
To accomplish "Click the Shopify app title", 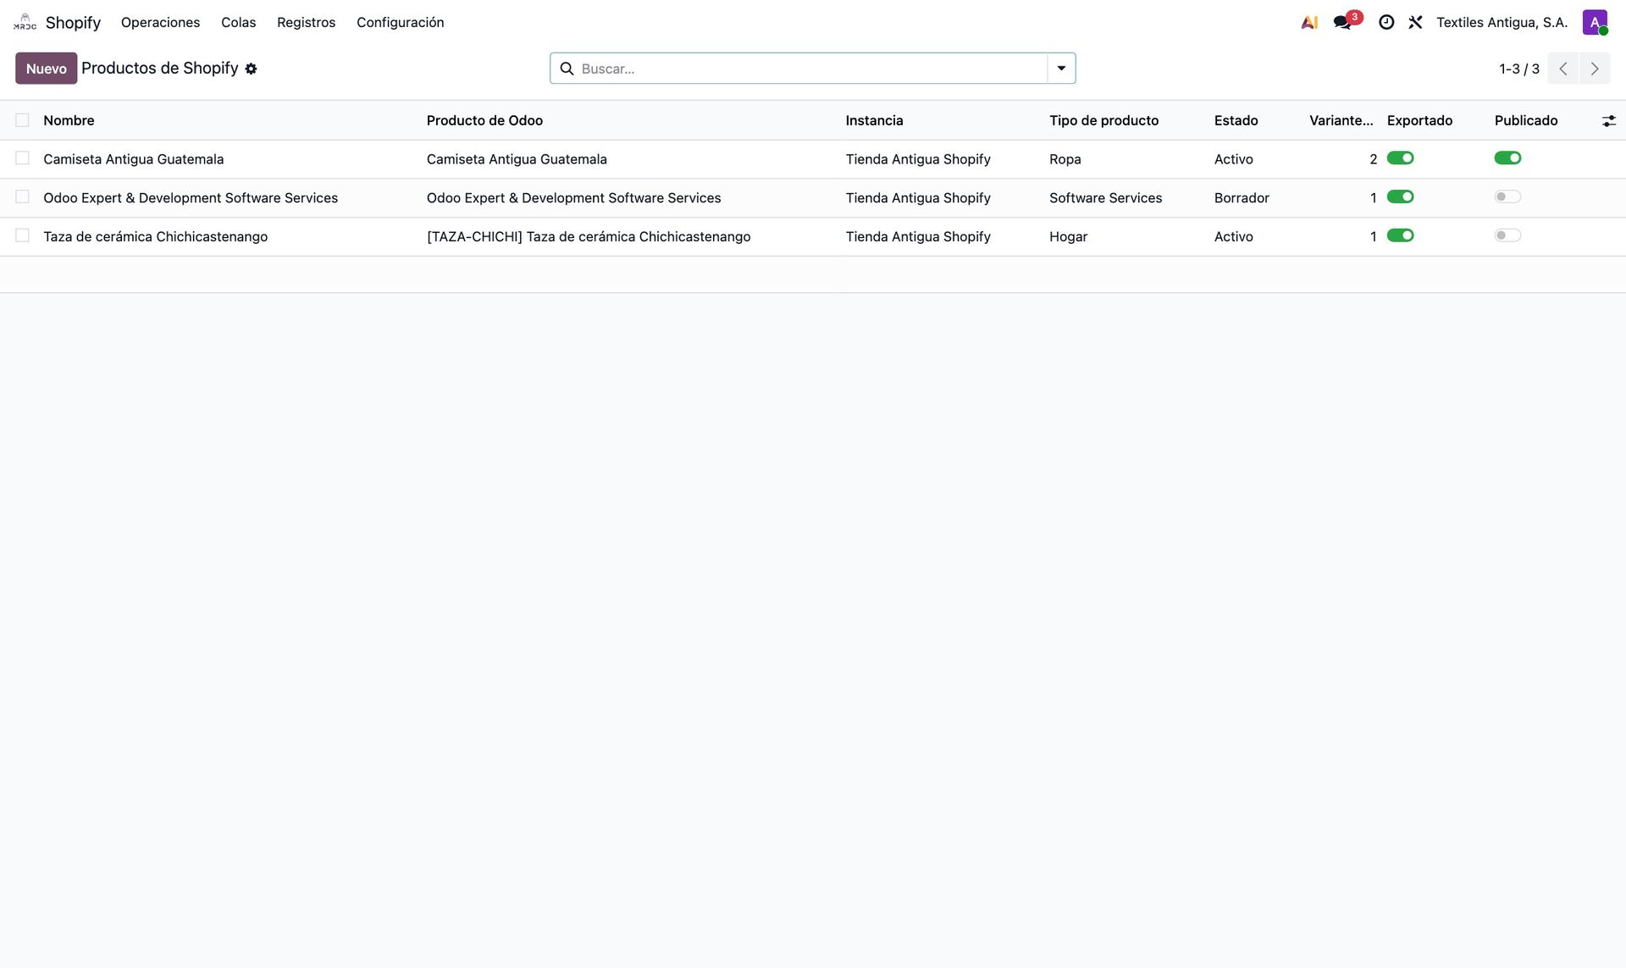I will point(73,23).
